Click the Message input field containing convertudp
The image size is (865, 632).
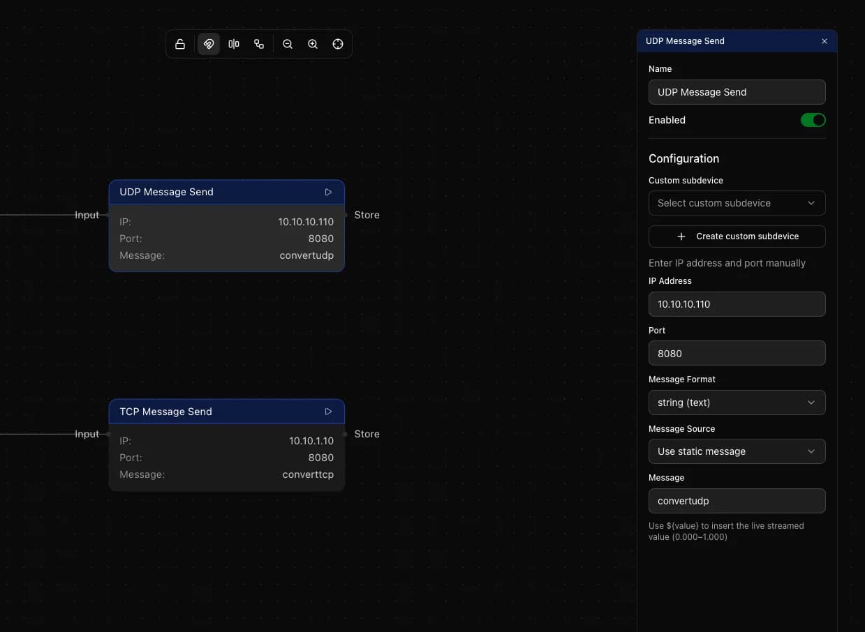(737, 501)
